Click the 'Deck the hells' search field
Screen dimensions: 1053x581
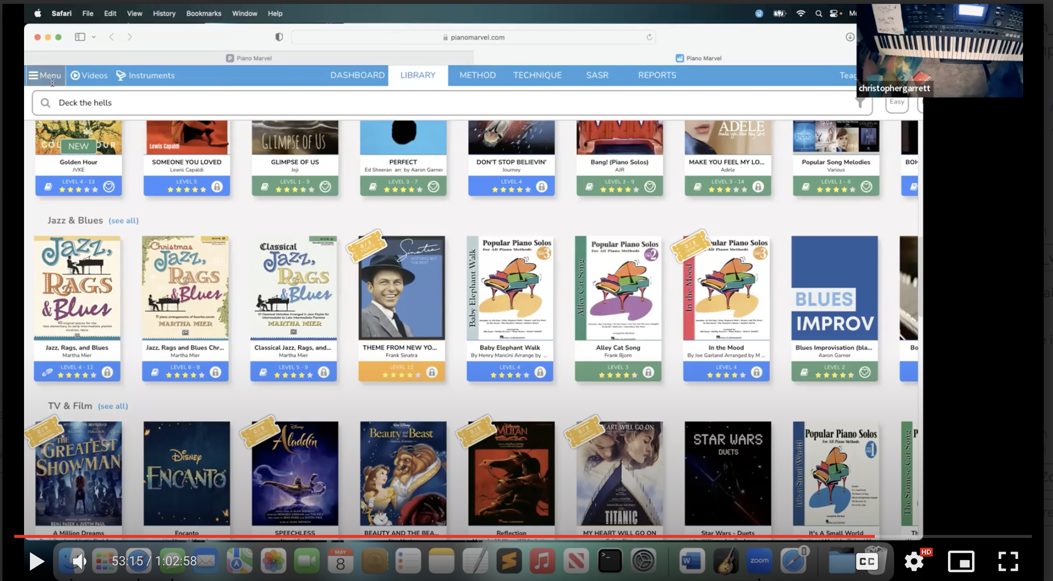point(451,103)
